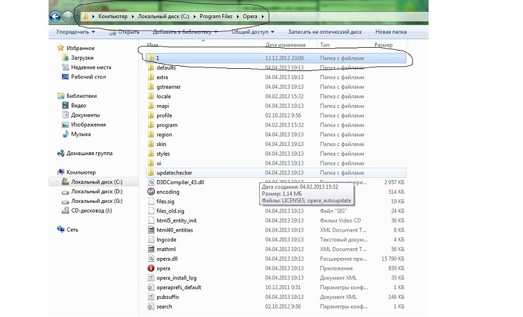523x317 pixels.
Task: Click the Новая папка button
Action: click(x=391, y=32)
